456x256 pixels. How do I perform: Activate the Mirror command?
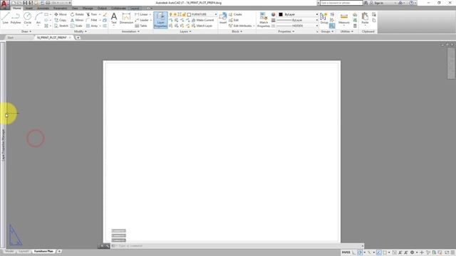point(77,20)
